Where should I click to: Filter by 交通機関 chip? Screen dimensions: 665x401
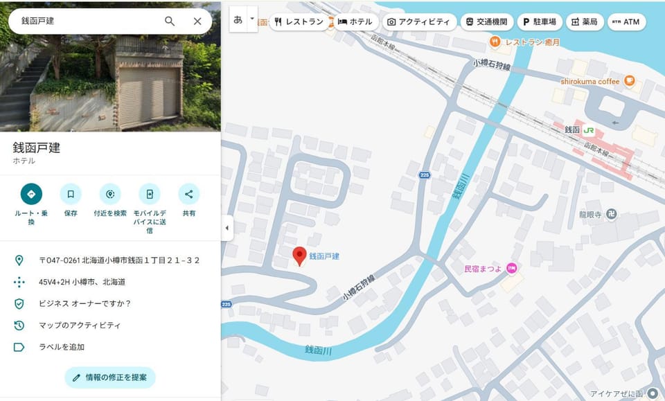pyautogui.click(x=487, y=21)
